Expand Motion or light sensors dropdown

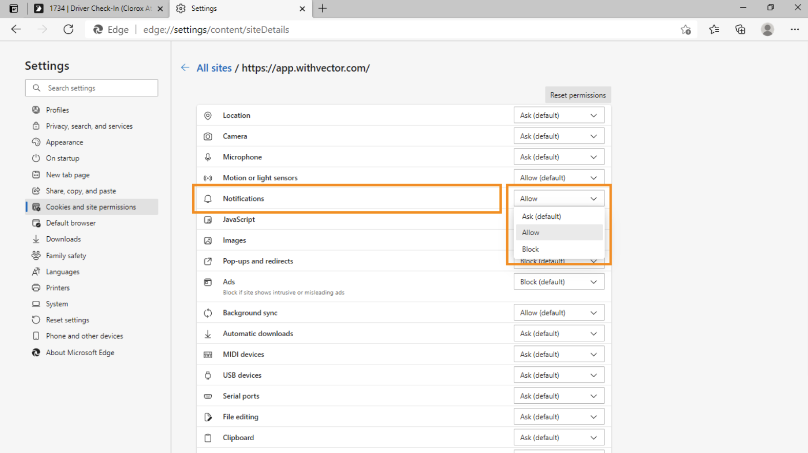point(559,178)
